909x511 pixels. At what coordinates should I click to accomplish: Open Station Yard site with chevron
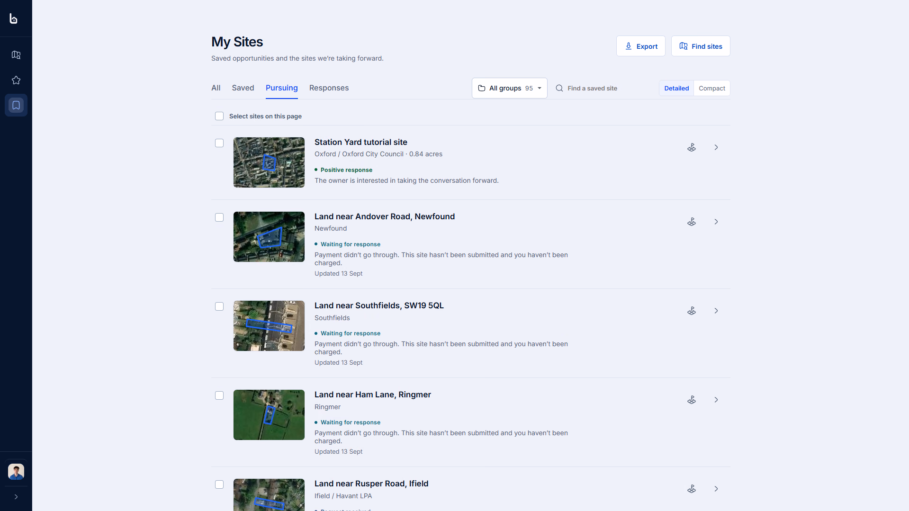pyautogui.click(x=716, y=147)
